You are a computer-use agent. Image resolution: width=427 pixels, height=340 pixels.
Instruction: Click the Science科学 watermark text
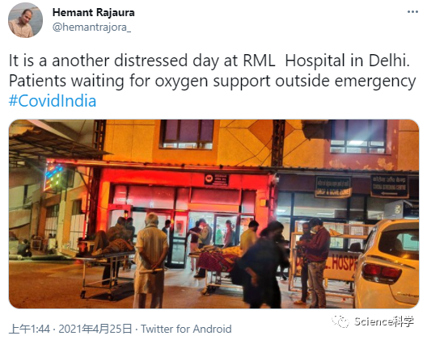coord(383,321)
